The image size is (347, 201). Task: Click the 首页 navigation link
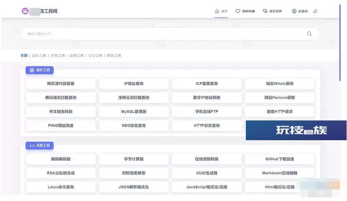tap(224, 11)
